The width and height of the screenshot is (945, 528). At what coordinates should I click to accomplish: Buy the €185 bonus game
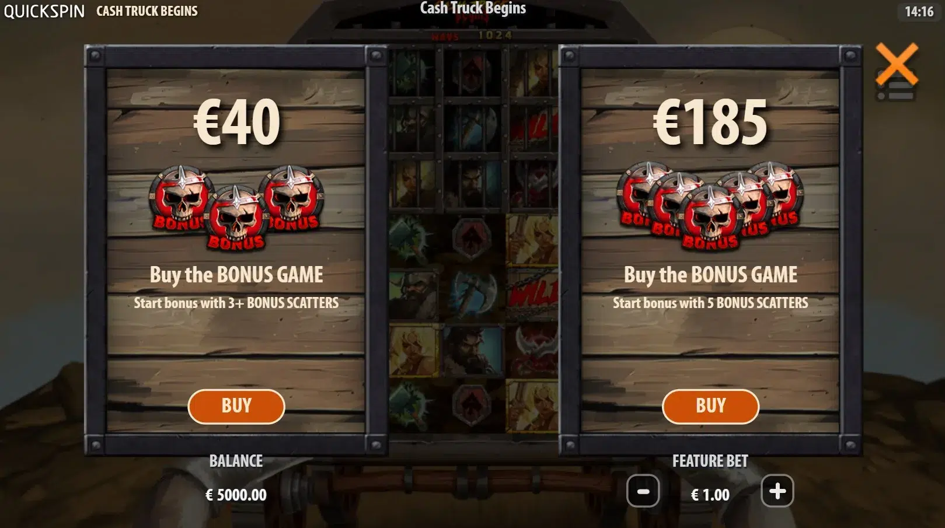point(710,406)
